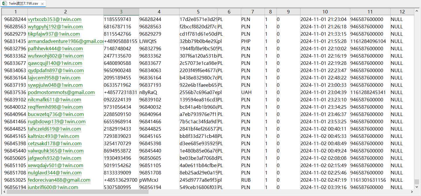Viewport: 421px width, 196px height.
Task: Click the horizontal scrollbar thumb
Action: click(78, 192)
